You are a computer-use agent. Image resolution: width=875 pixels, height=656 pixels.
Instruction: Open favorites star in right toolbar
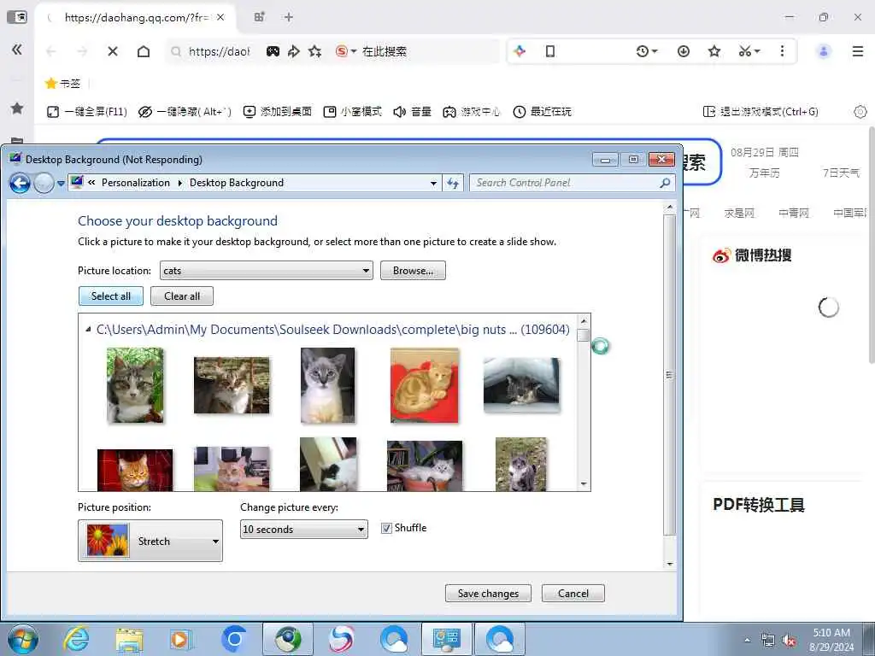click(714, 51)
